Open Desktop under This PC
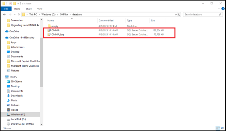 click(15, 86)
